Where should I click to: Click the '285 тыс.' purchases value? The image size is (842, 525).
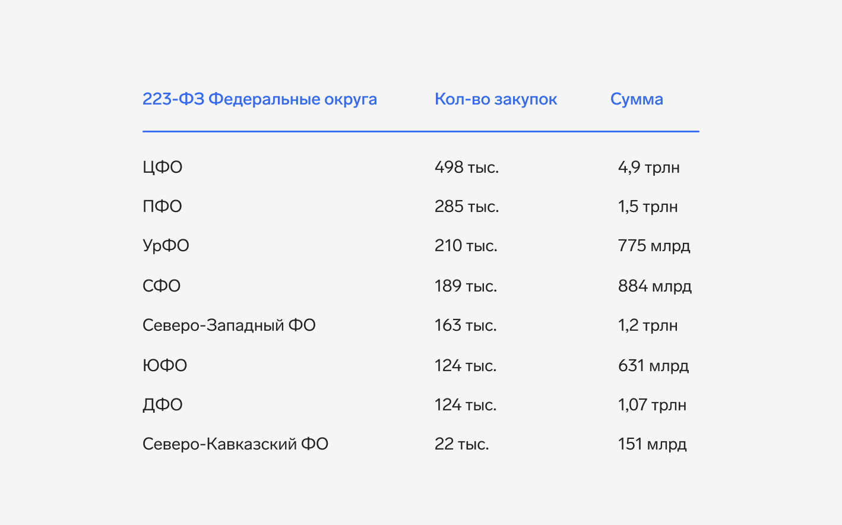coord(467,207)
